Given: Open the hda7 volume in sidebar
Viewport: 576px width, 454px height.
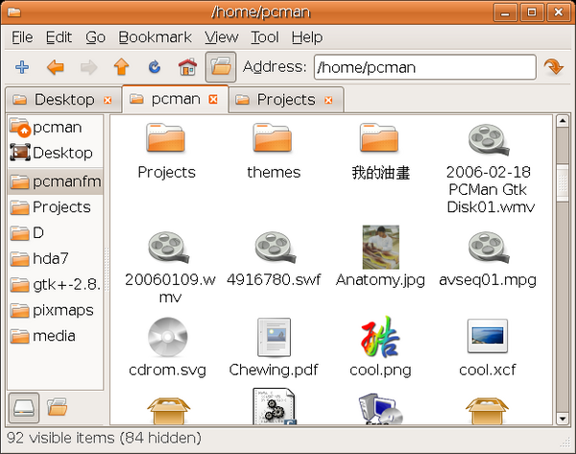Looking at the screenshot, I should pos(51,258).
